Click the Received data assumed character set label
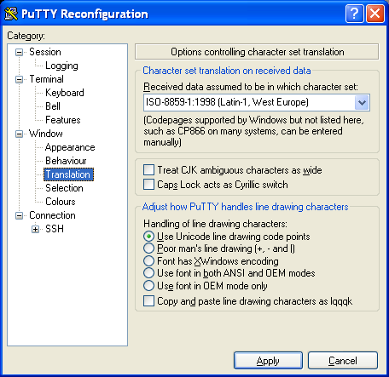389x377 pixels. click(x=251, y=87)
